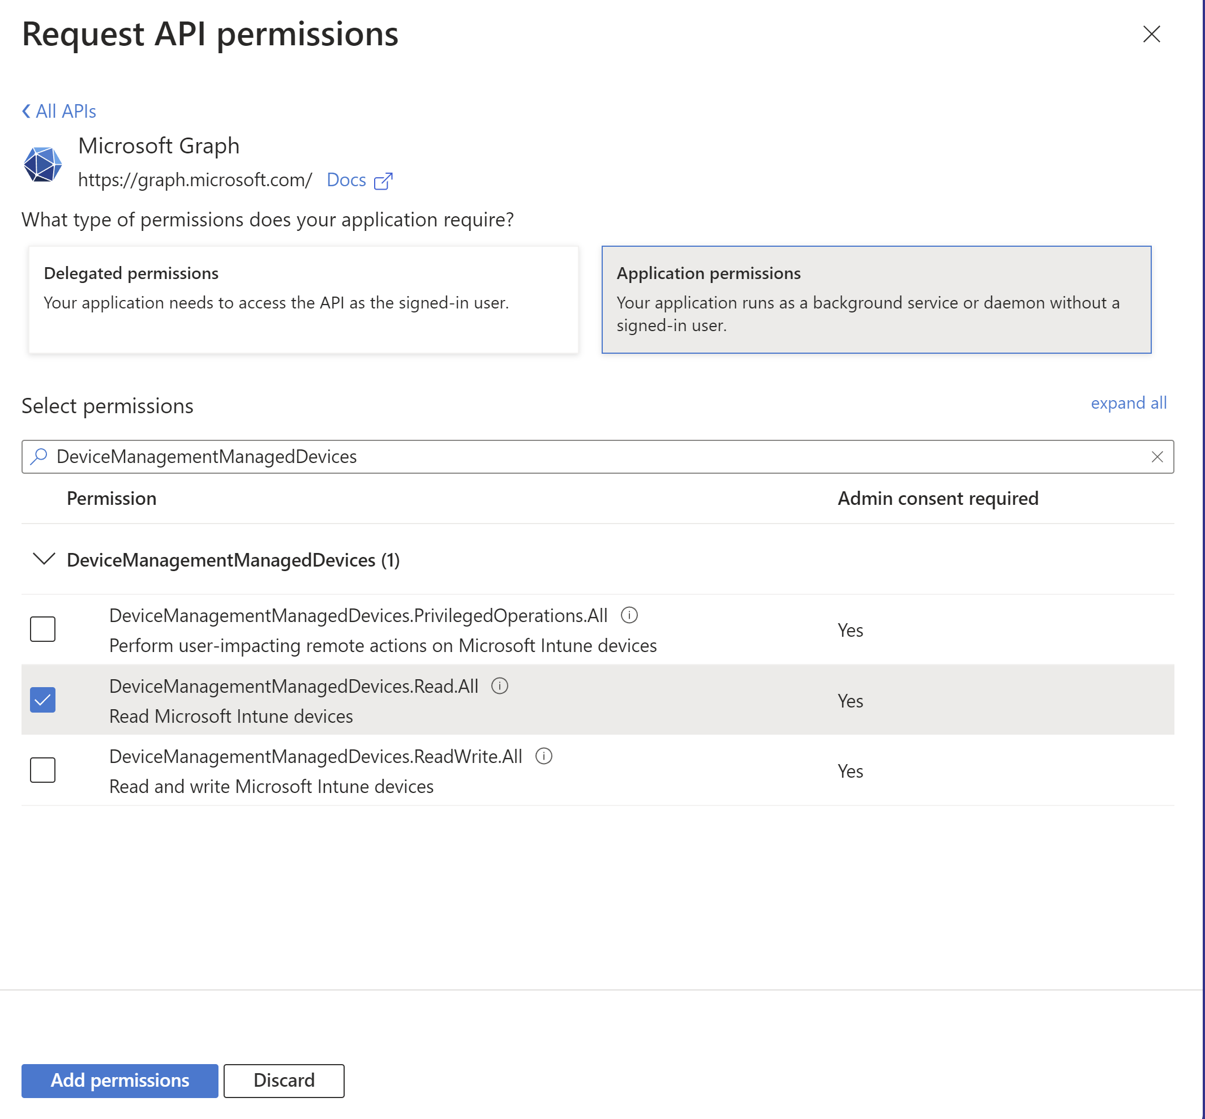Select the Delegated permissions card
1205x1119 pixels.
[303, 300]
